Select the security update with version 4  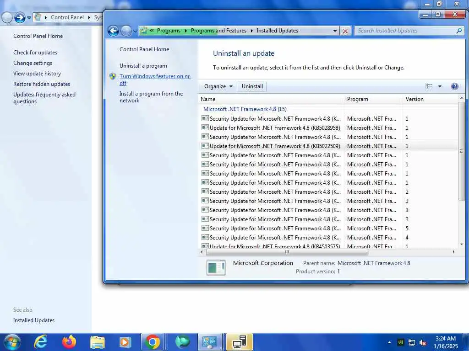(x=328, y=238)
